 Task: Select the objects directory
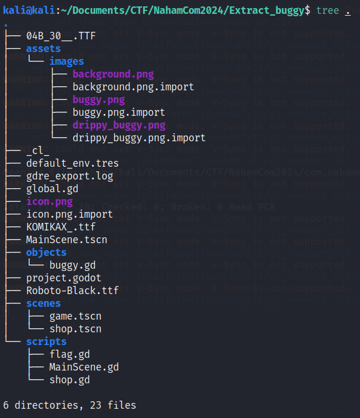coord(46,252)
